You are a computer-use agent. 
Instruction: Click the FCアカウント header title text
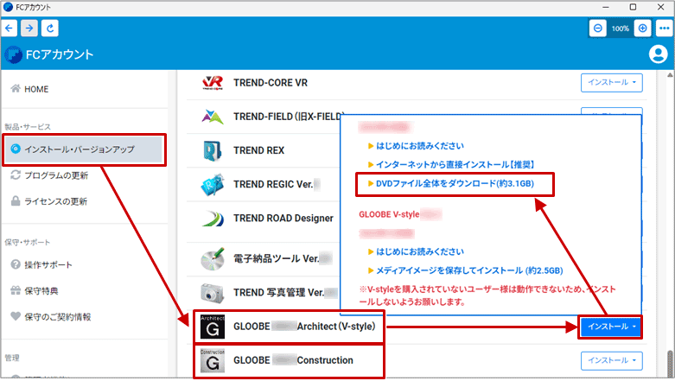60,54
